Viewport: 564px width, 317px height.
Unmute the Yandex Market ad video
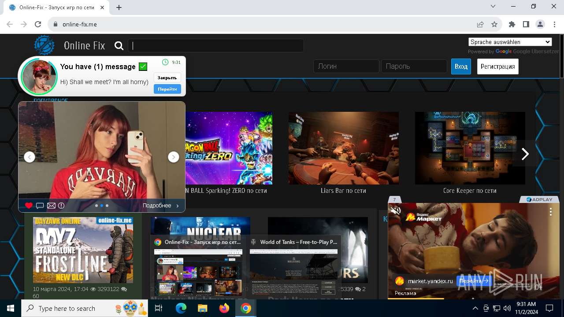coord(396,211)
